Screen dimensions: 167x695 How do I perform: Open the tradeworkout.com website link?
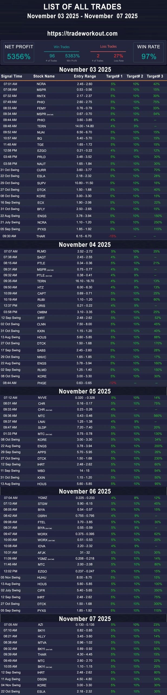(x=82, y=34)
